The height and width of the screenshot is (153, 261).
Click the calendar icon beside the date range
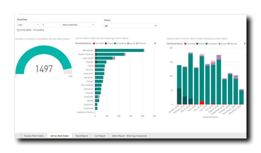18,30
